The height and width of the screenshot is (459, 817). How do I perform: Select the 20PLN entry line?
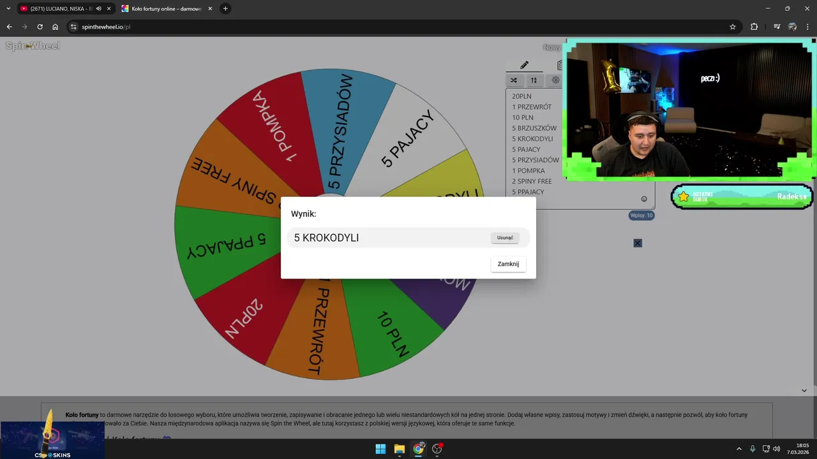521,96
